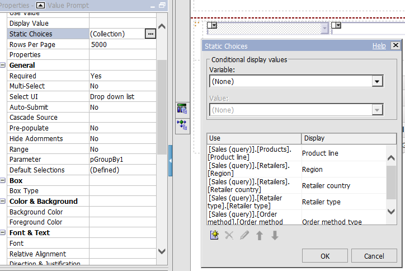Select the Retailer type choice row

click(296, 202)
